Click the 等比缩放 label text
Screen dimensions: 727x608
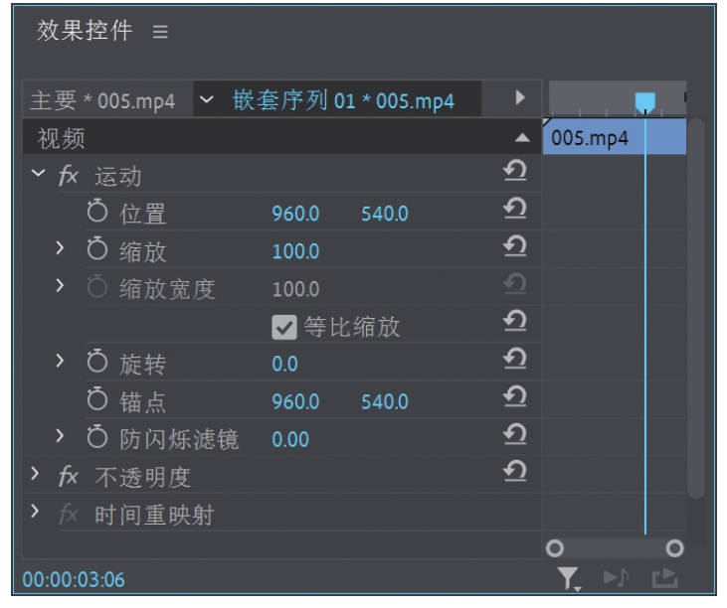[352, 327]
